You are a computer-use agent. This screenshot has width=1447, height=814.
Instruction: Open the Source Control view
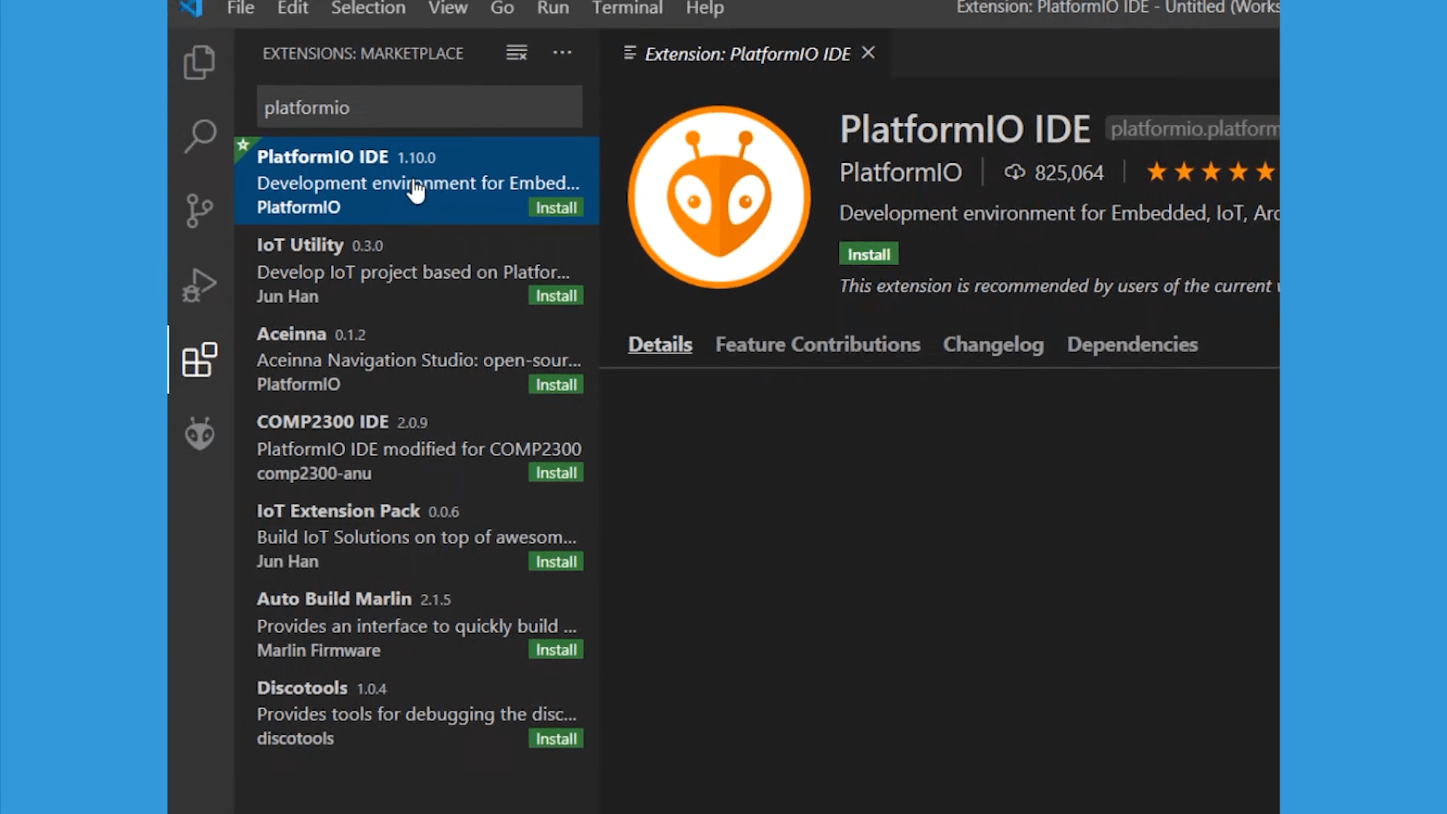click(x=199, y=211)
